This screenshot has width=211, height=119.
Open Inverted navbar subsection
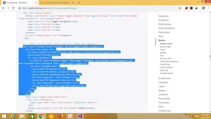tap(166, 73)
